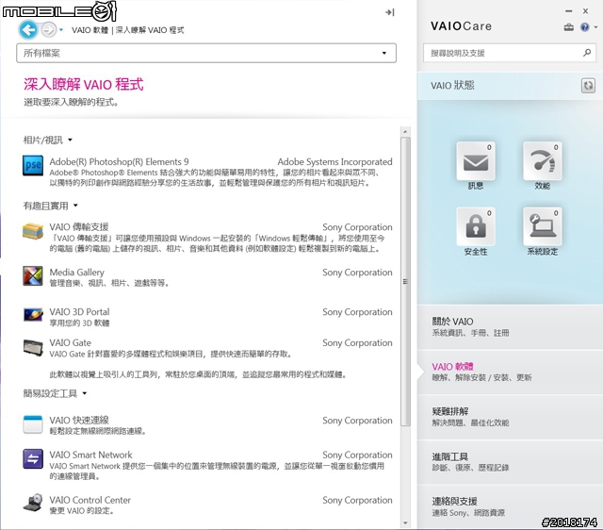Click the magnifier search icon
Viewport: 603px width, 530px height.
(x=587, y=53)
